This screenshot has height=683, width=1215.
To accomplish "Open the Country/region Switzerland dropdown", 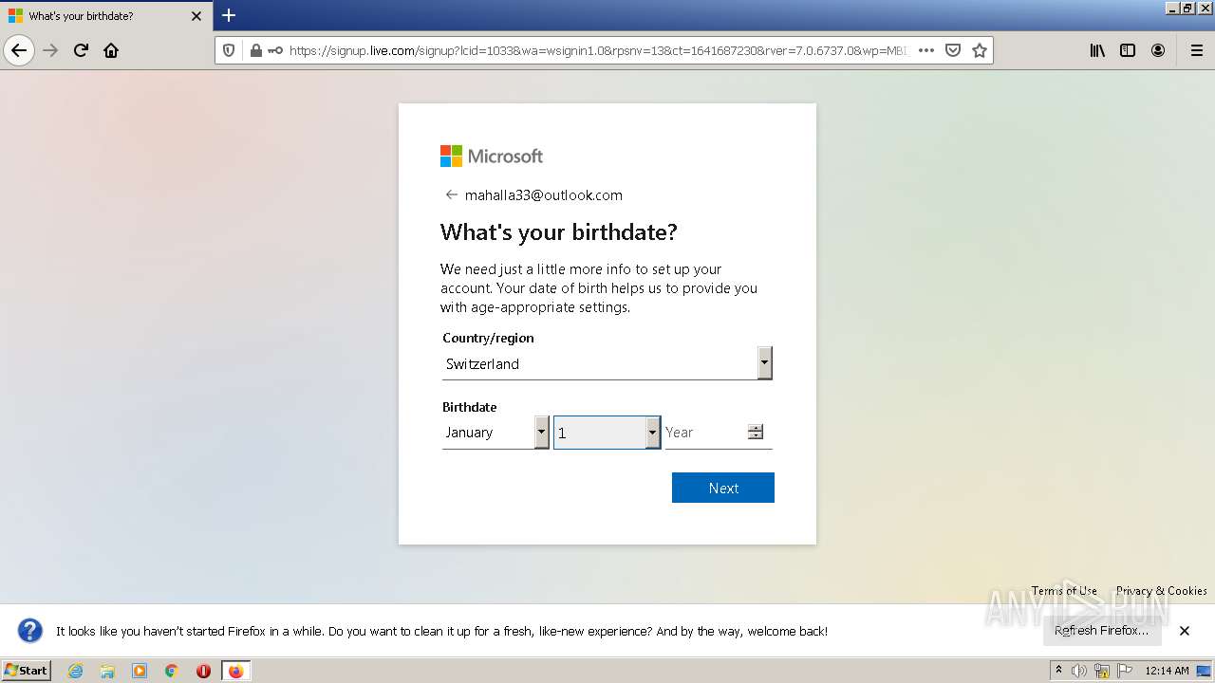I will [607, 363].
